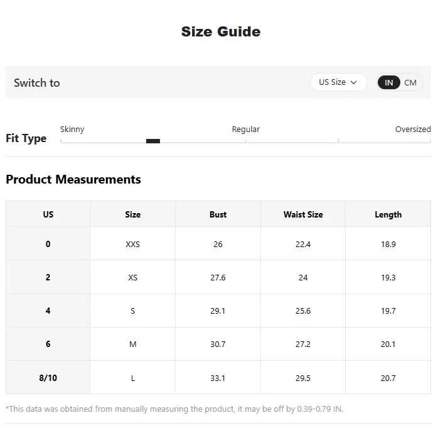443x430 pixels.
Task: Click the Size Guide heading
Action: click(x=221, y=31)
